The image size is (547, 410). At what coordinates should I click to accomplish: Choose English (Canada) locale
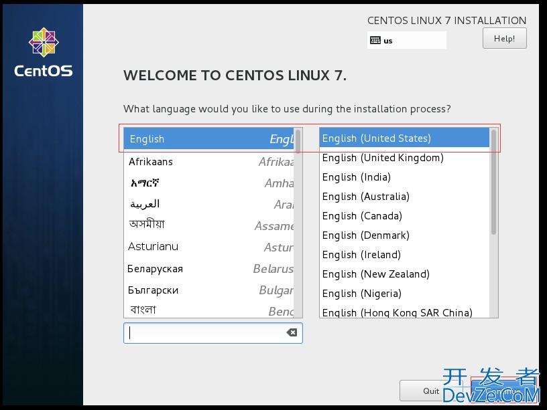(404, 216)
